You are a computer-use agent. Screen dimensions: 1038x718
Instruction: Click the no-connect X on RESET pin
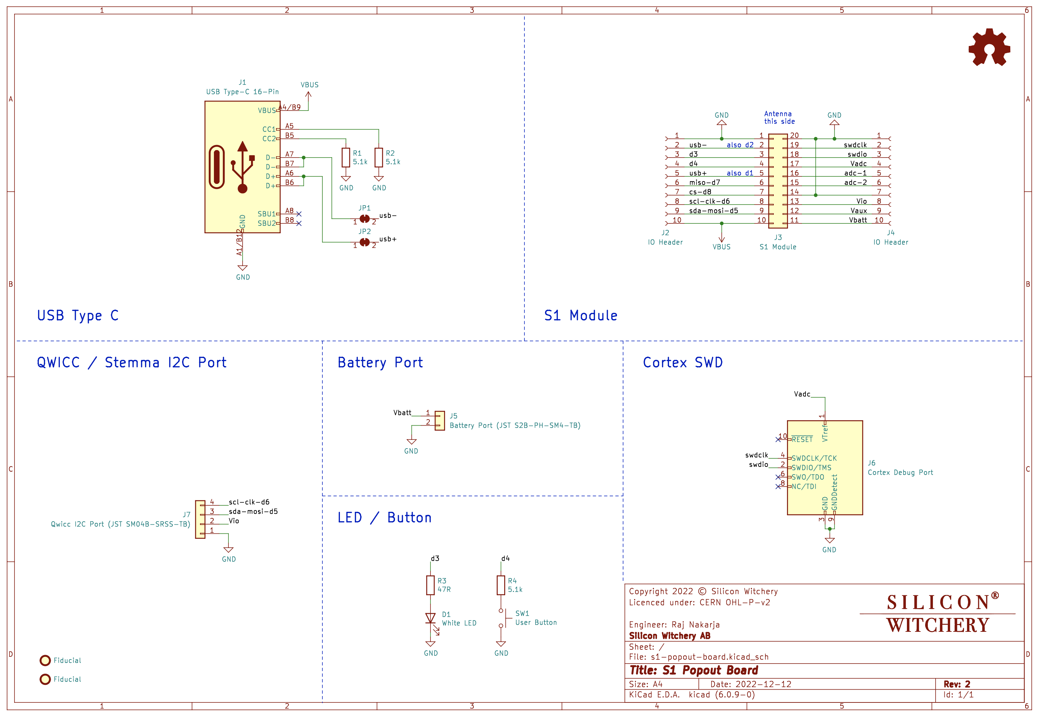778,439
